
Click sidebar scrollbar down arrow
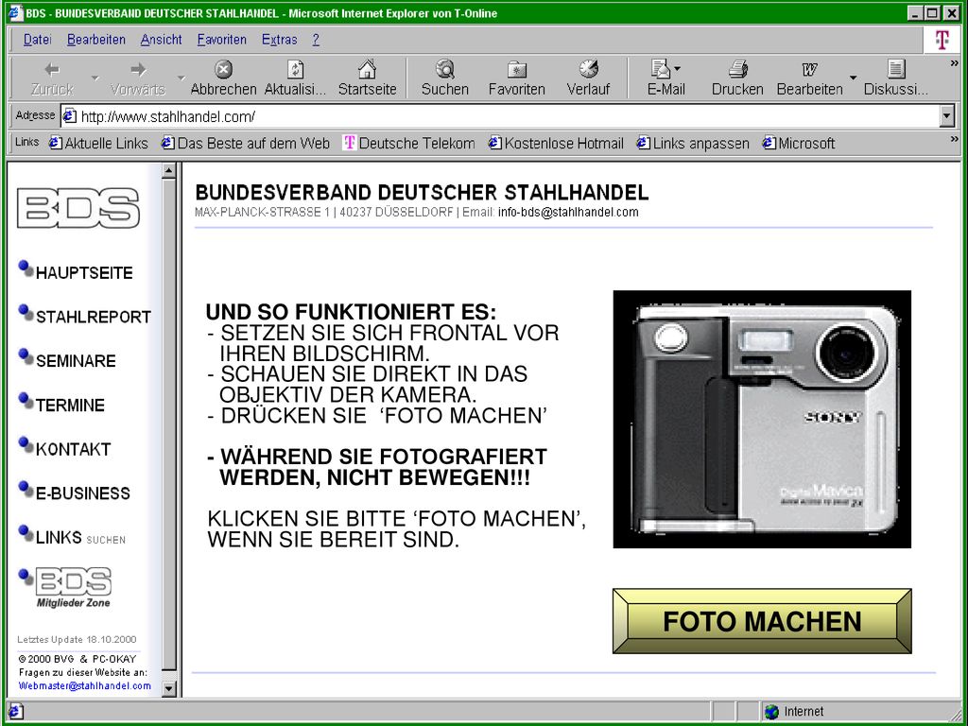pos(168,688)
